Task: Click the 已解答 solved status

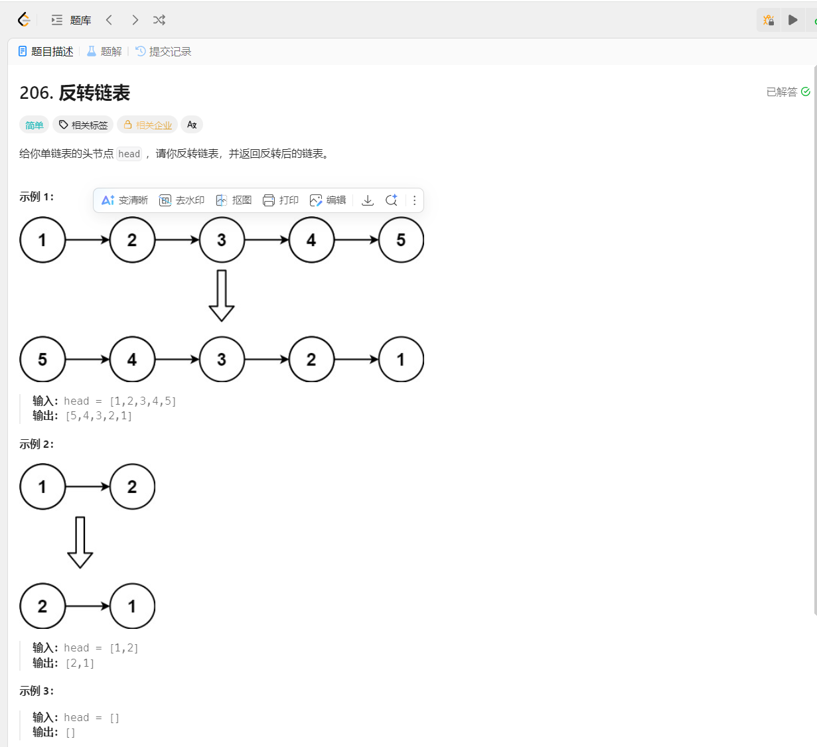Action: tap(788, 92)
